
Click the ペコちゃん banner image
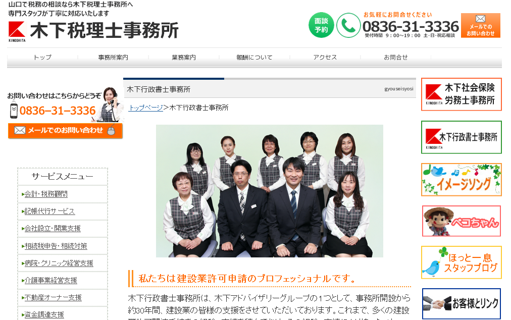pos(461,221)
